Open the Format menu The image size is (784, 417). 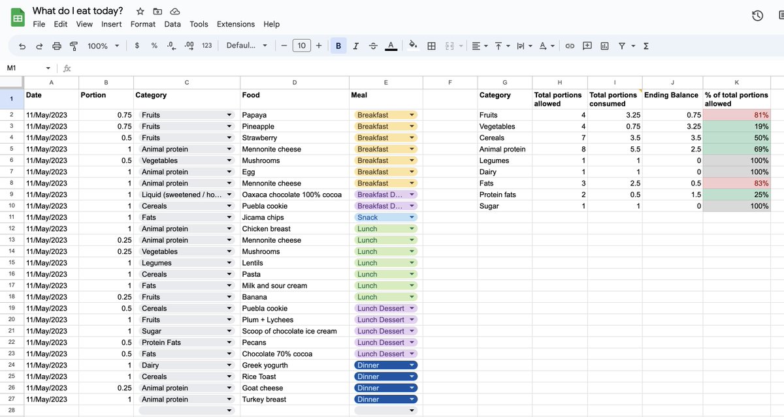point(143,24)
